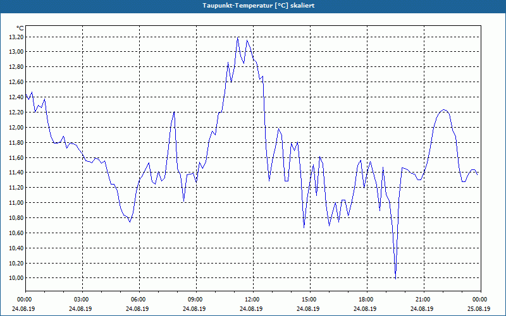Viewport: 506px width, 316px height.
Task: Select the 12,40 axis value
Action: point(16,97)
